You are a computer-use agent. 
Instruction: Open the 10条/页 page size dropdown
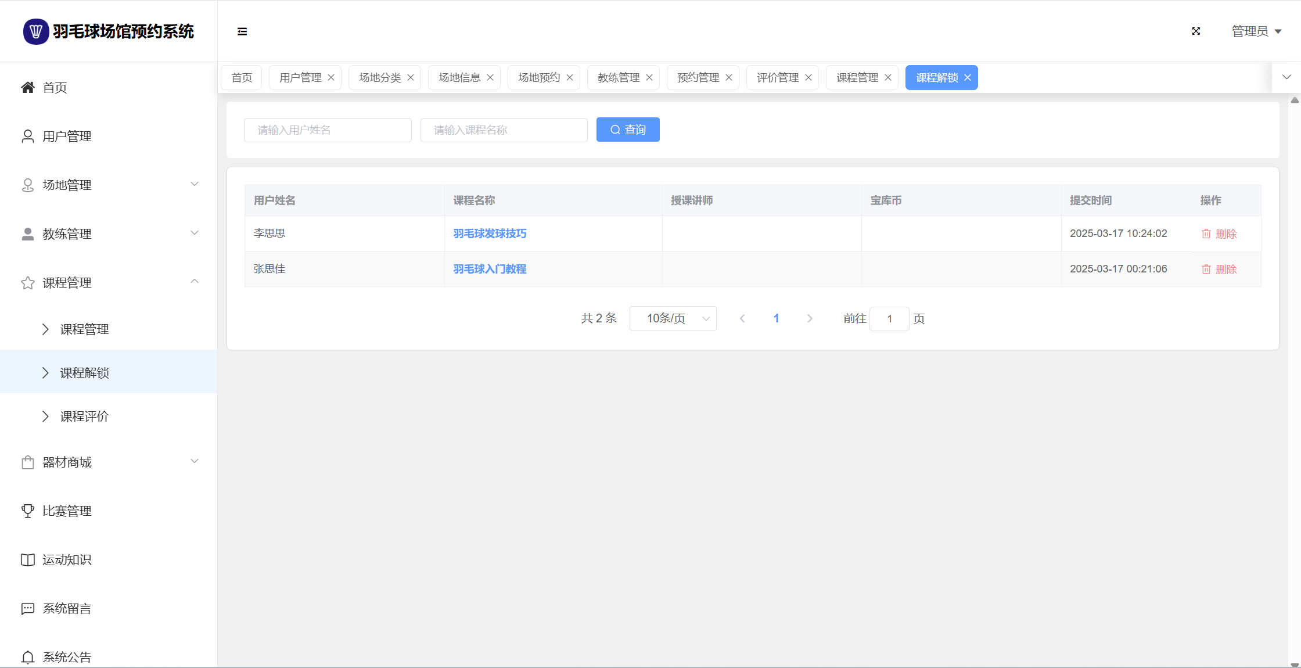pyautogui.click(x=673, y=318)
